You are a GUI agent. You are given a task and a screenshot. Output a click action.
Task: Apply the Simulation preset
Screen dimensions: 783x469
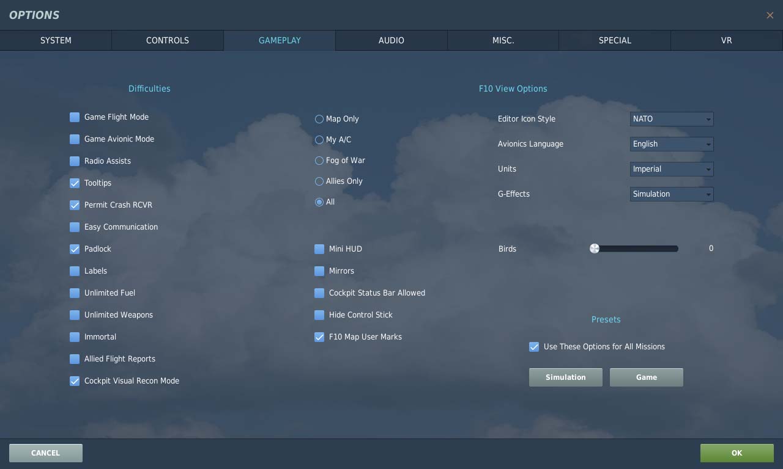point(566,377)
